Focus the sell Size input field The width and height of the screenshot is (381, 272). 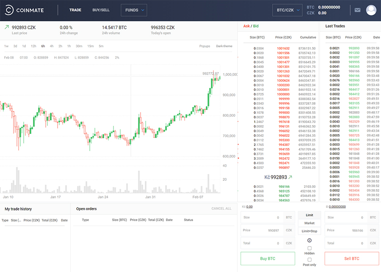[352, 217]
